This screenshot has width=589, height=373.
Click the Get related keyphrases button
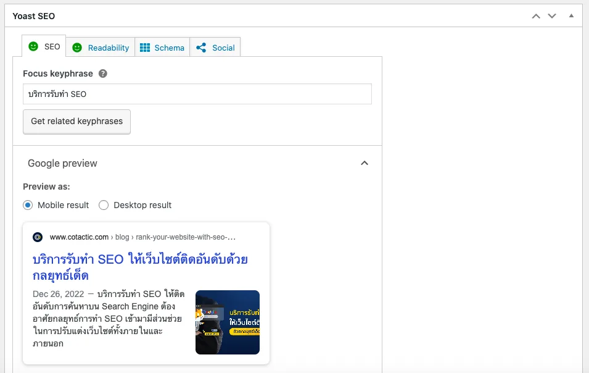(76, 122)
